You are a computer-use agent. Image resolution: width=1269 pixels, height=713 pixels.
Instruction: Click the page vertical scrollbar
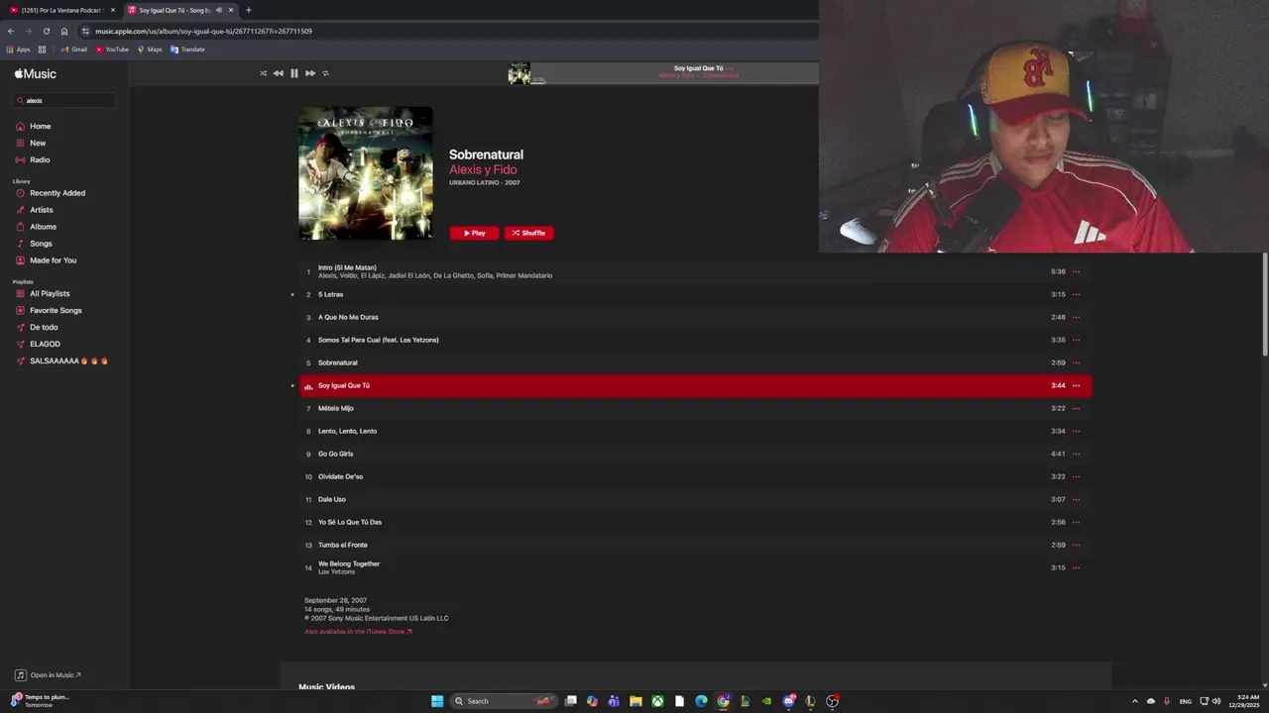point(1264,305)
